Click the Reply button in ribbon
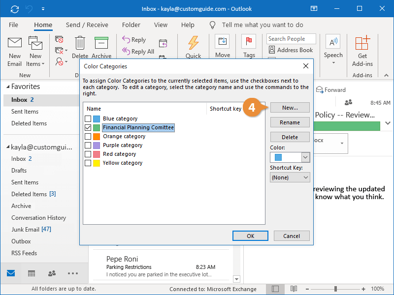 [134, 40]
